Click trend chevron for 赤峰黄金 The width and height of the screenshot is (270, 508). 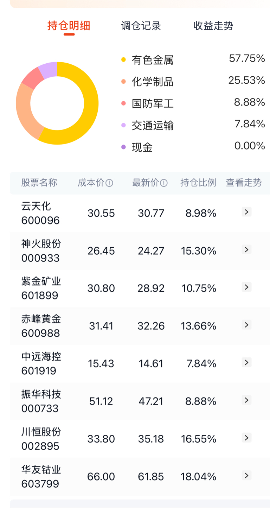pyautogui.click(x=246, y=325)
